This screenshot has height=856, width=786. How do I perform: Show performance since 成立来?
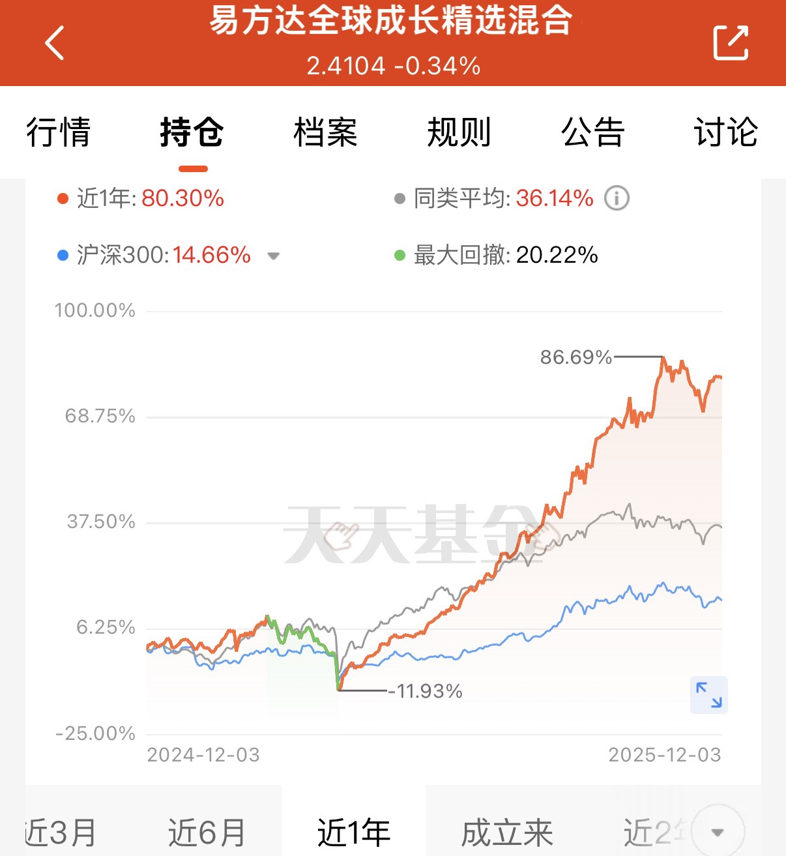coord(506,833)
